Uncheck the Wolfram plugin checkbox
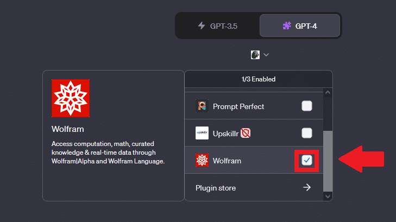The height and width of the screenshot is (222, 396). [307, 160]
